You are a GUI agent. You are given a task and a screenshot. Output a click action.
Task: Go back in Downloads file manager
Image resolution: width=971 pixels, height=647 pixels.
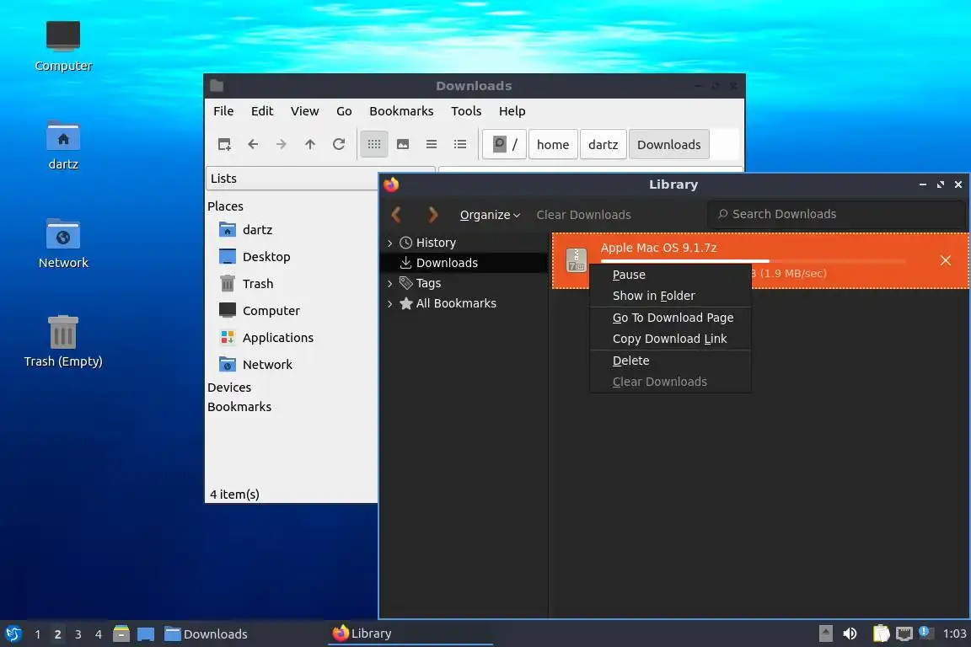(253, 144)
